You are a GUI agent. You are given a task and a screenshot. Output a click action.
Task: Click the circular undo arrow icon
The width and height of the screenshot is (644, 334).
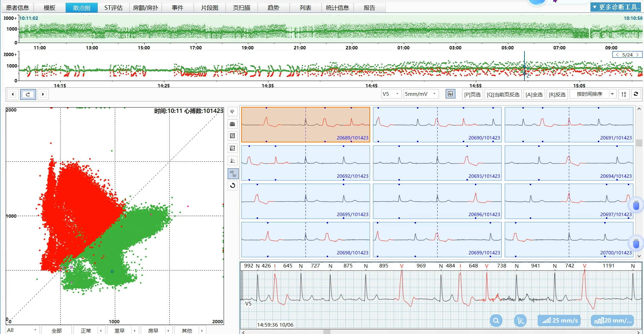point(232,185)
